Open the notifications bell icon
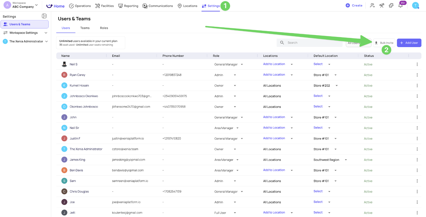426x217 pixels. coord(400,6)
